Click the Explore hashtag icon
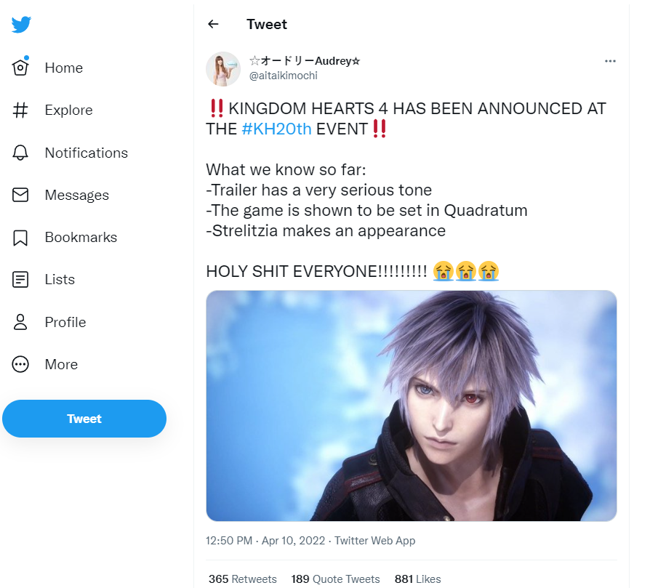 tap(20, 110)
